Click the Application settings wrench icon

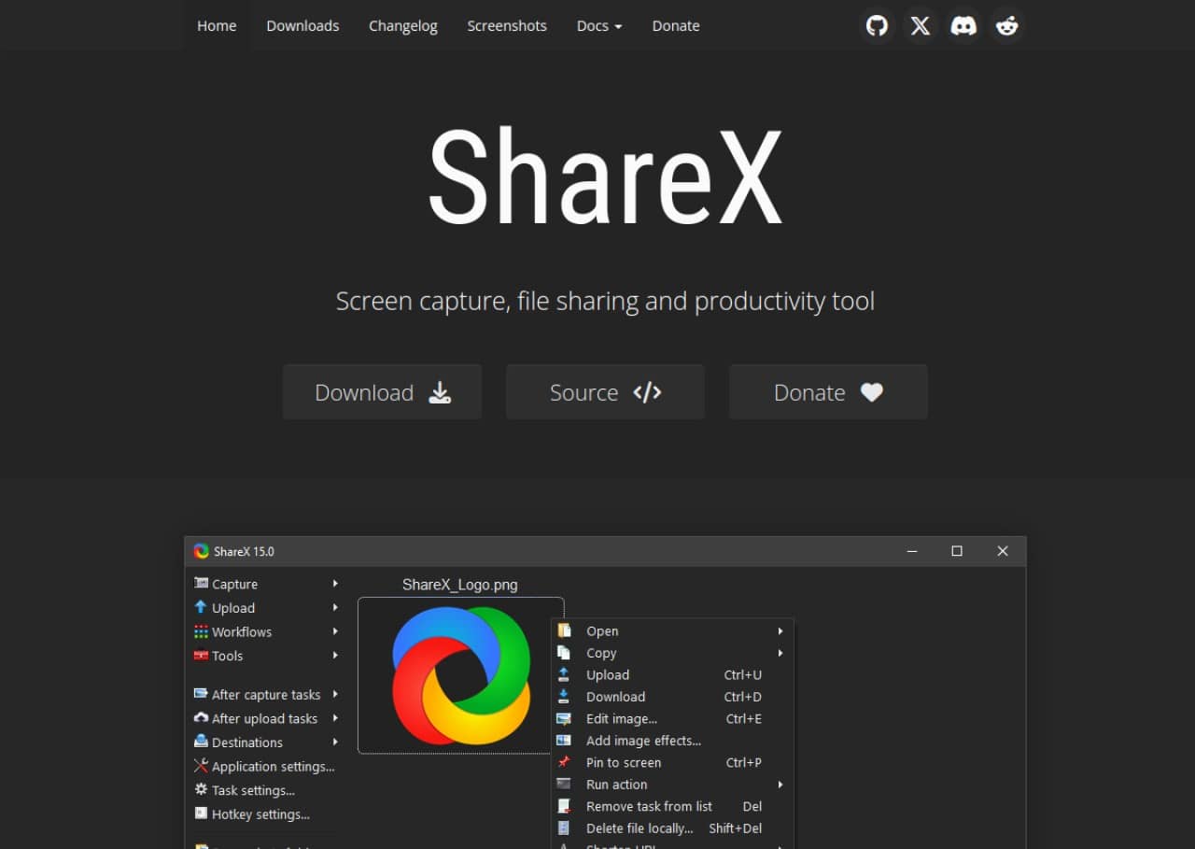point(201,766)
